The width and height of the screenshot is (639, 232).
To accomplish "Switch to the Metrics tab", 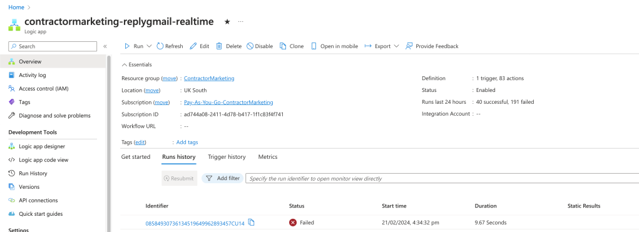I will pos(268,157).
